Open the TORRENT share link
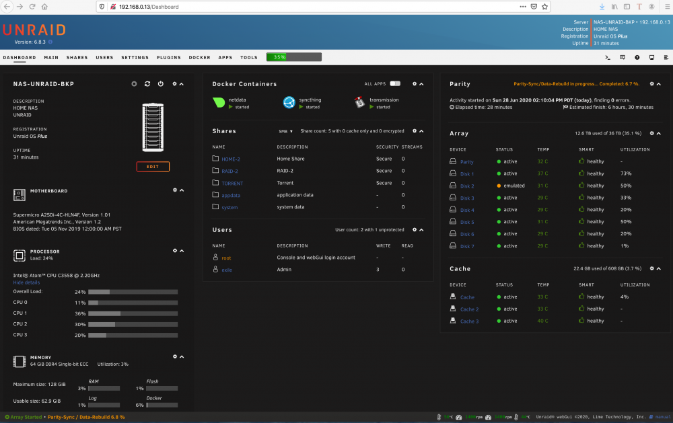This screenshot has height=423, width=673. [x=232, y=183]
